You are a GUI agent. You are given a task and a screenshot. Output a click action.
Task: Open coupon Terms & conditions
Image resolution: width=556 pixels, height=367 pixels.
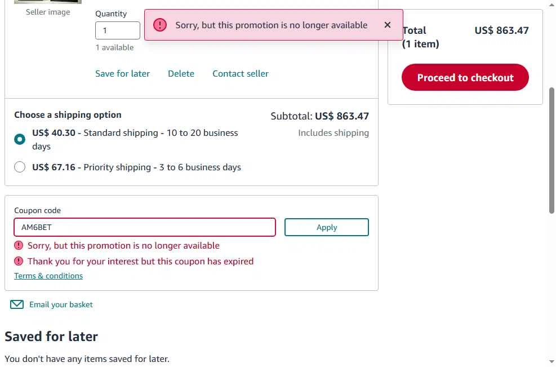pyautogui.click(x=48, y=276)
